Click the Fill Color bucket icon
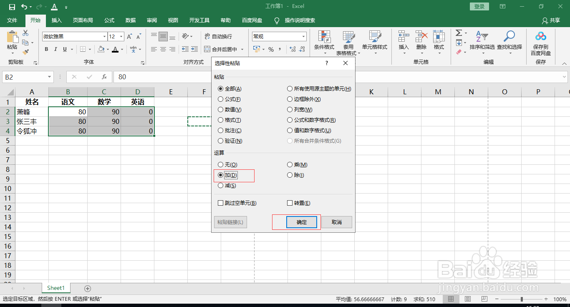The height and width of the screenshot is (307, 570). point(101,49)
